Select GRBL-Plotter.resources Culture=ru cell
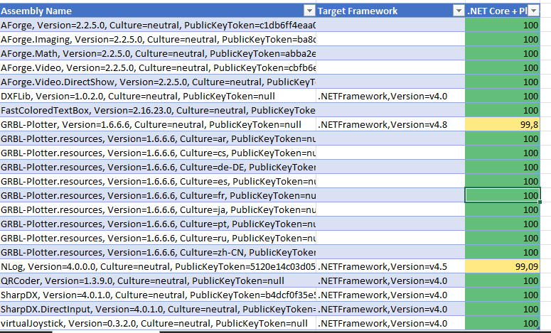551x333 pixels. coord(158,239)
